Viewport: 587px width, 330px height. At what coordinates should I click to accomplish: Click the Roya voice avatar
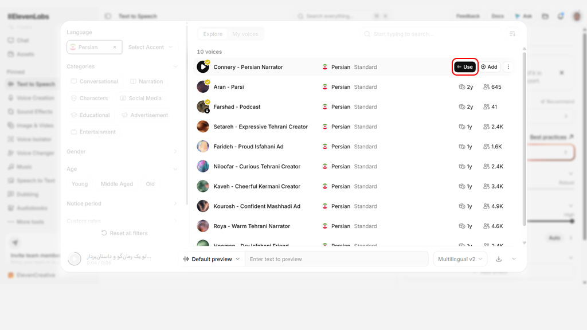click(203, 226)
